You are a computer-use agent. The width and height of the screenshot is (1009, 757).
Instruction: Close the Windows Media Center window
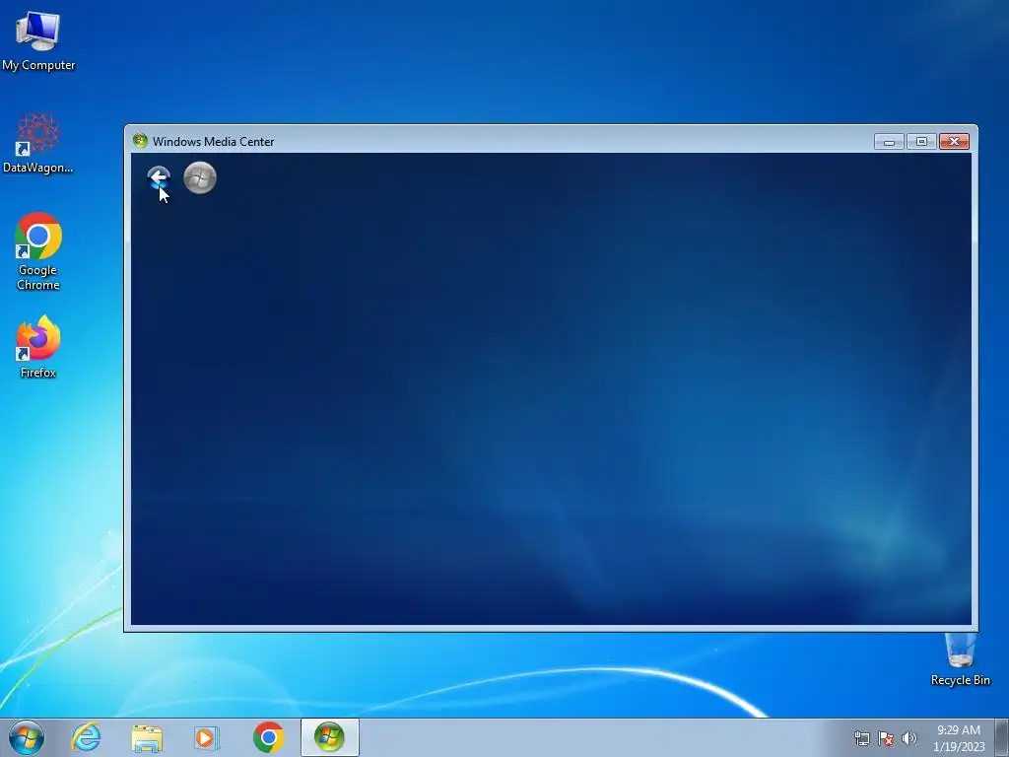click(x=954, y=142)
